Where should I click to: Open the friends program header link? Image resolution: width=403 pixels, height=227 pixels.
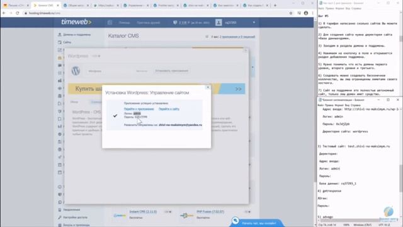(x=149, y=23)
